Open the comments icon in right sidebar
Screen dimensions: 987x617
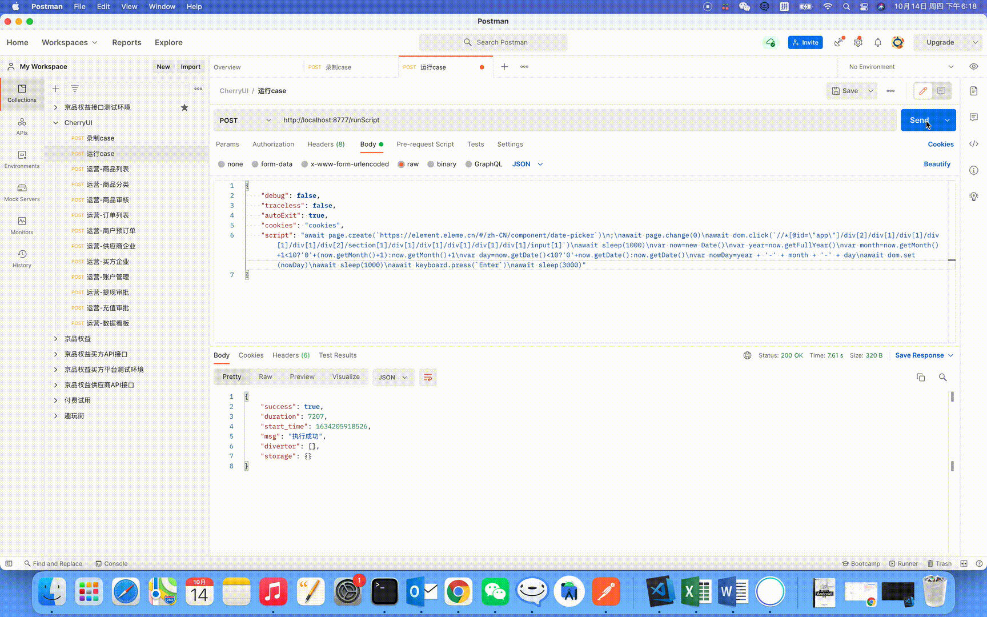(x=974, y=117)
